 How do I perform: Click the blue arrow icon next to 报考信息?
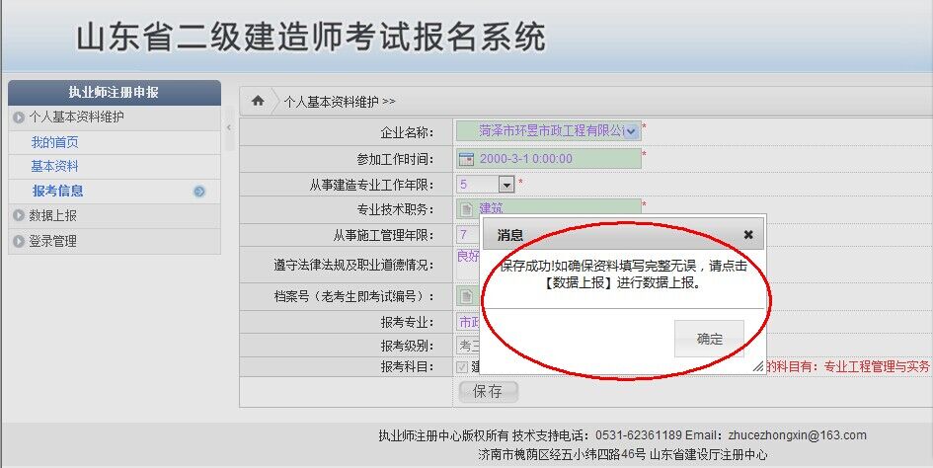199,192
